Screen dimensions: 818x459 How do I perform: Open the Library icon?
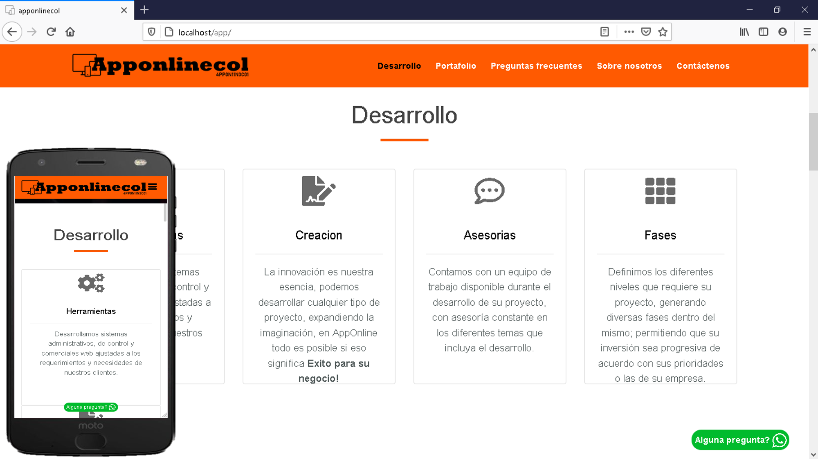click(x=744, y=32)
